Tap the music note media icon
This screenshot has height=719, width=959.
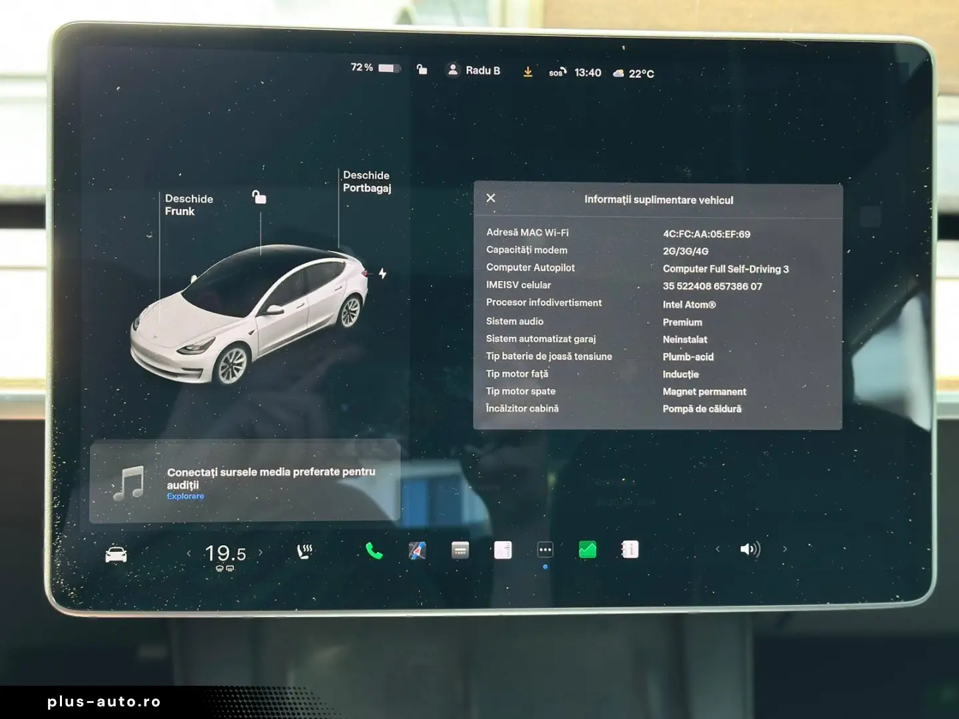(x=129, y=483)
